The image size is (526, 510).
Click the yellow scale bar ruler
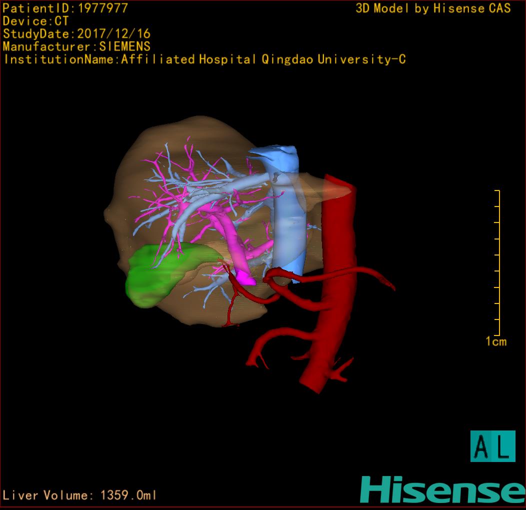point(498,262)
